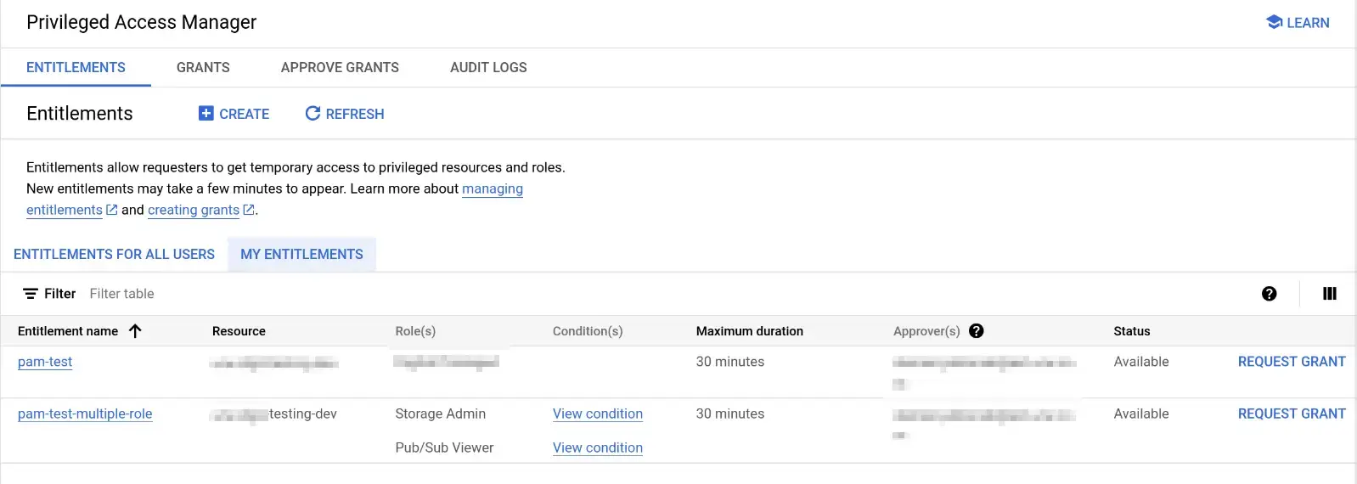Click the 'entitlements' link on second line

point(65,210)
